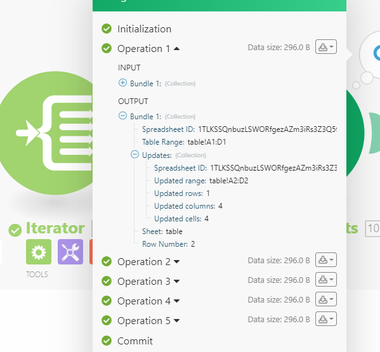The width and height of the screenshot is (380, 352).
Task: Open the purple wrench tools button
Action: point(70,252)
